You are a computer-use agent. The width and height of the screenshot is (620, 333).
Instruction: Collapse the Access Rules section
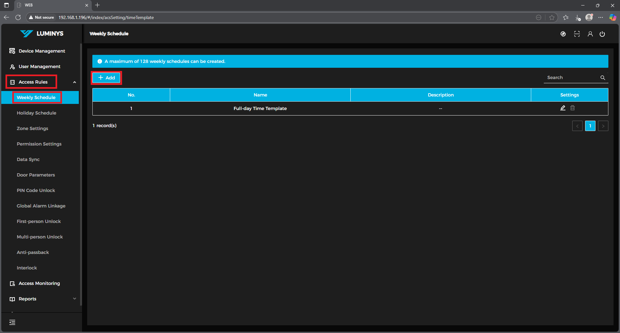click(x=75, y=82)
